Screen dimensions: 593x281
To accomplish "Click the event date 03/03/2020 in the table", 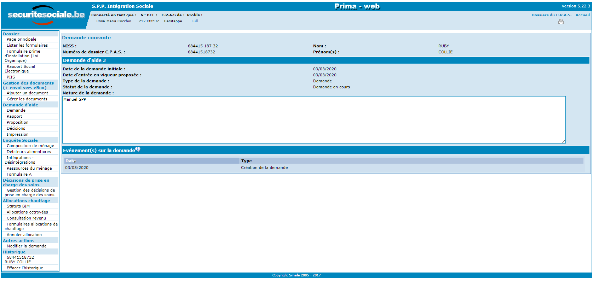I will pos(77,168).
